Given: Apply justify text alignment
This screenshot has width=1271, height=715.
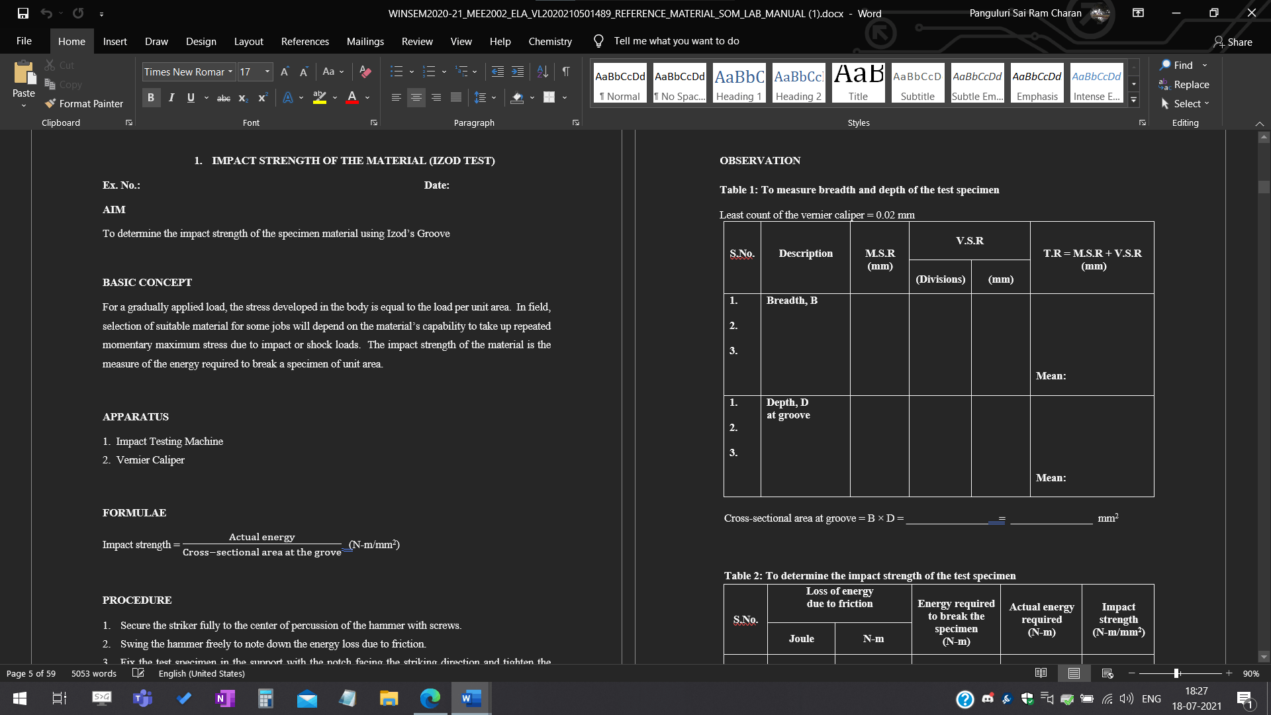Looking at the screenshot, I should [x=456, y=97].
